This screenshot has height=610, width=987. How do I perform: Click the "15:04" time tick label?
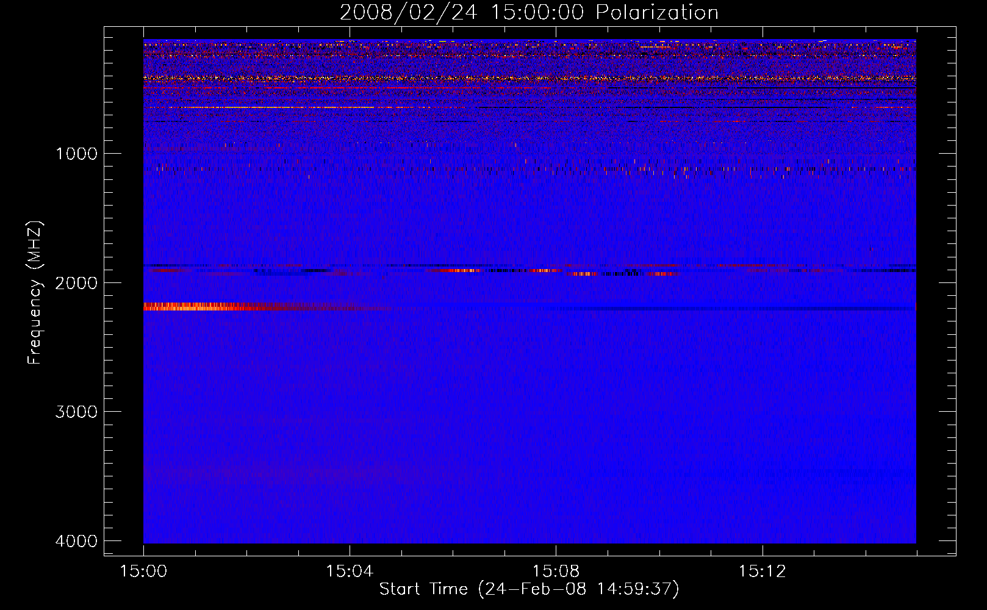coord(350,572)
